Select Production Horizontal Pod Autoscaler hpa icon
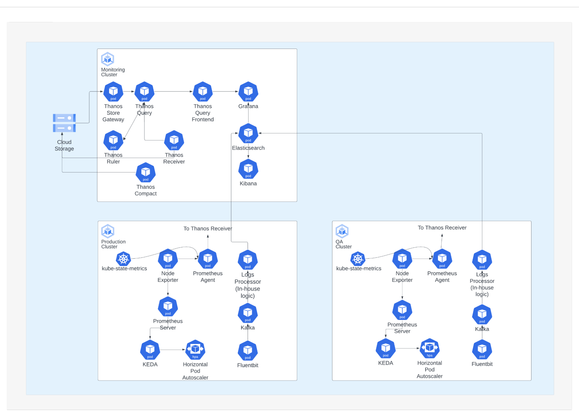The width and height of the screenshot is (579, 417). [x=195, y=350]
